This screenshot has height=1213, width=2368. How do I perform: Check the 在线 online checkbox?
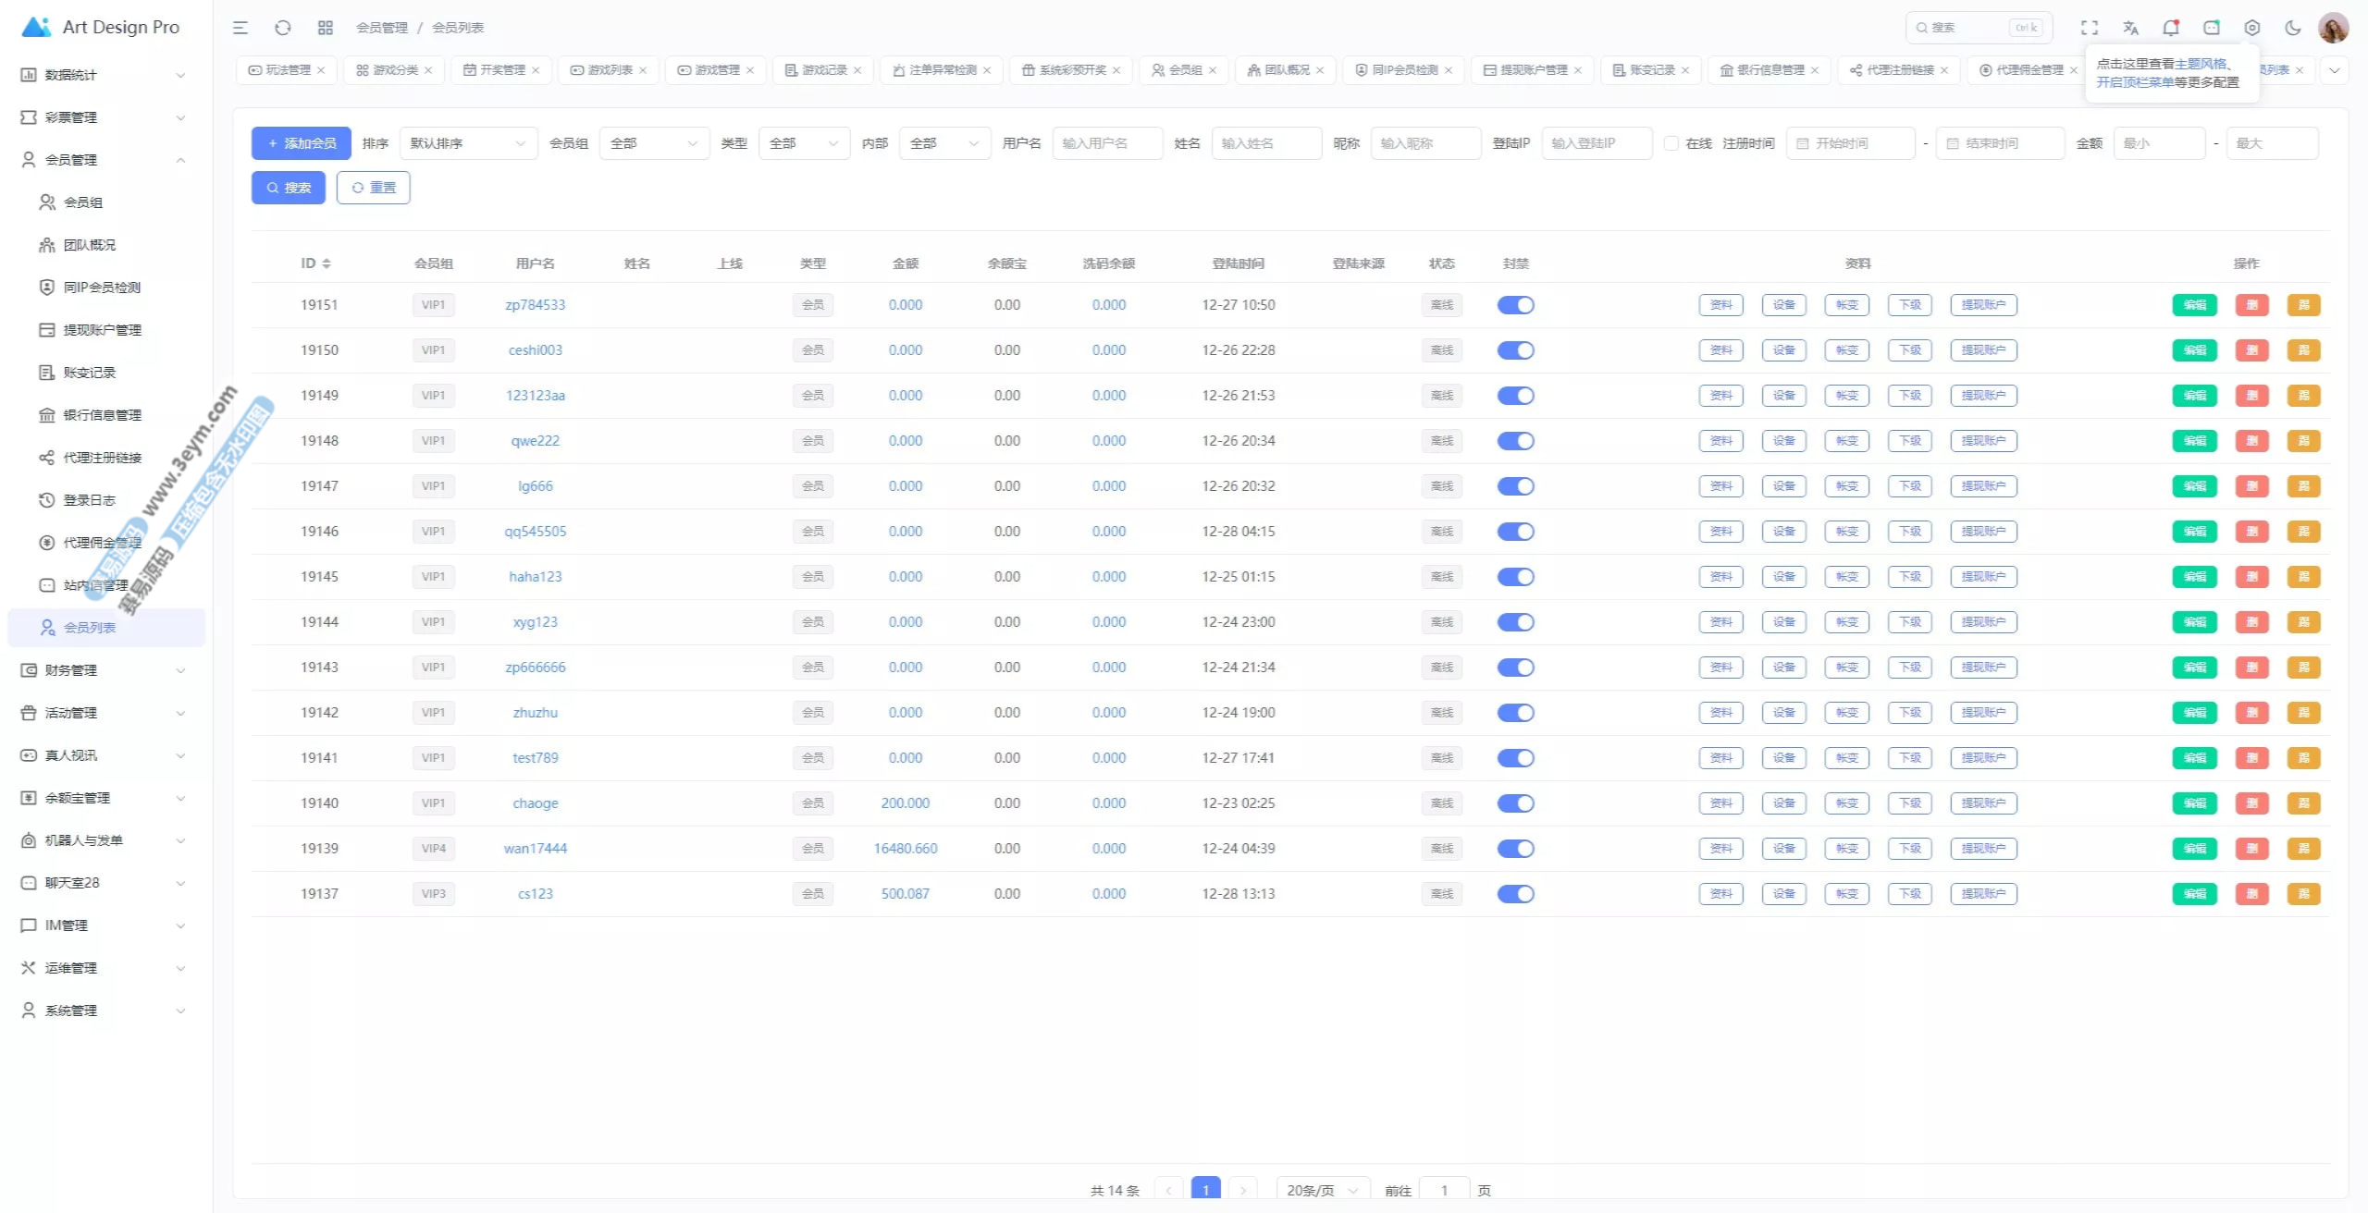[x=1671, y=143]
